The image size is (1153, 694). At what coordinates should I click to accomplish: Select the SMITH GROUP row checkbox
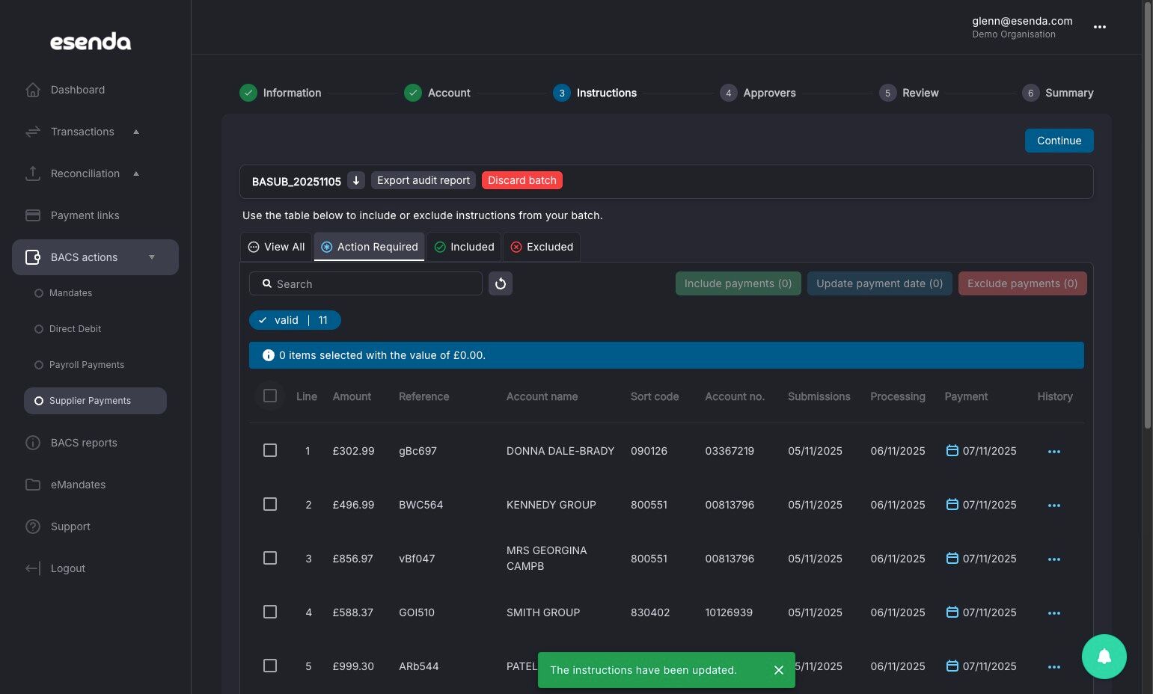270,612
